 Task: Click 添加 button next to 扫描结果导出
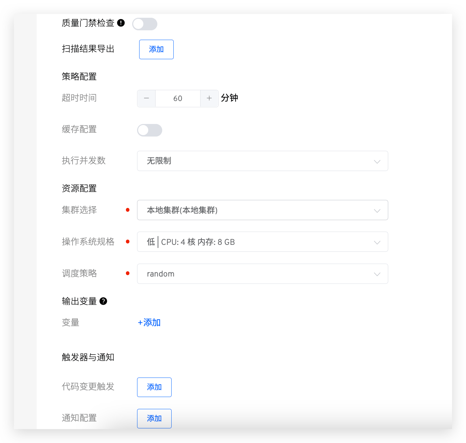click(x=156, y=49)
